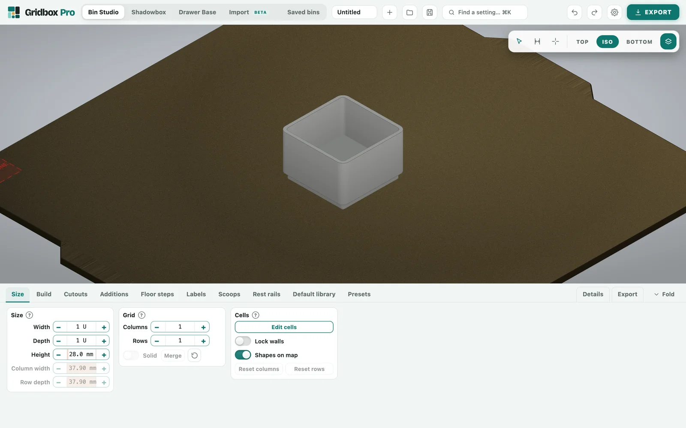Open the Drawer Base mode
686x428 pixels.
coord(197,12)
